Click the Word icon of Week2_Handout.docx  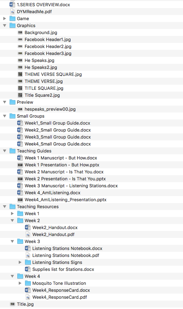(x=28, y=227)
